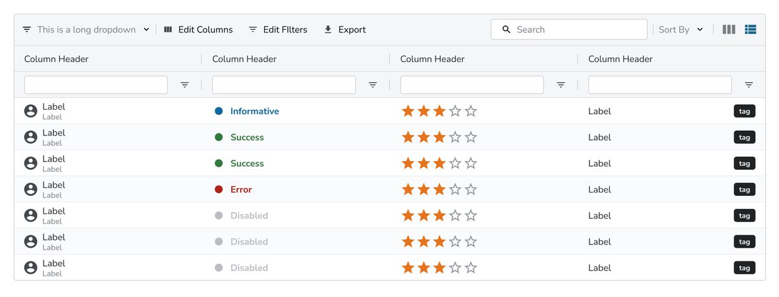Set rating to one star in Informative row
The height and width of the screenshot is (297, 779).
(x=408, y=111)
